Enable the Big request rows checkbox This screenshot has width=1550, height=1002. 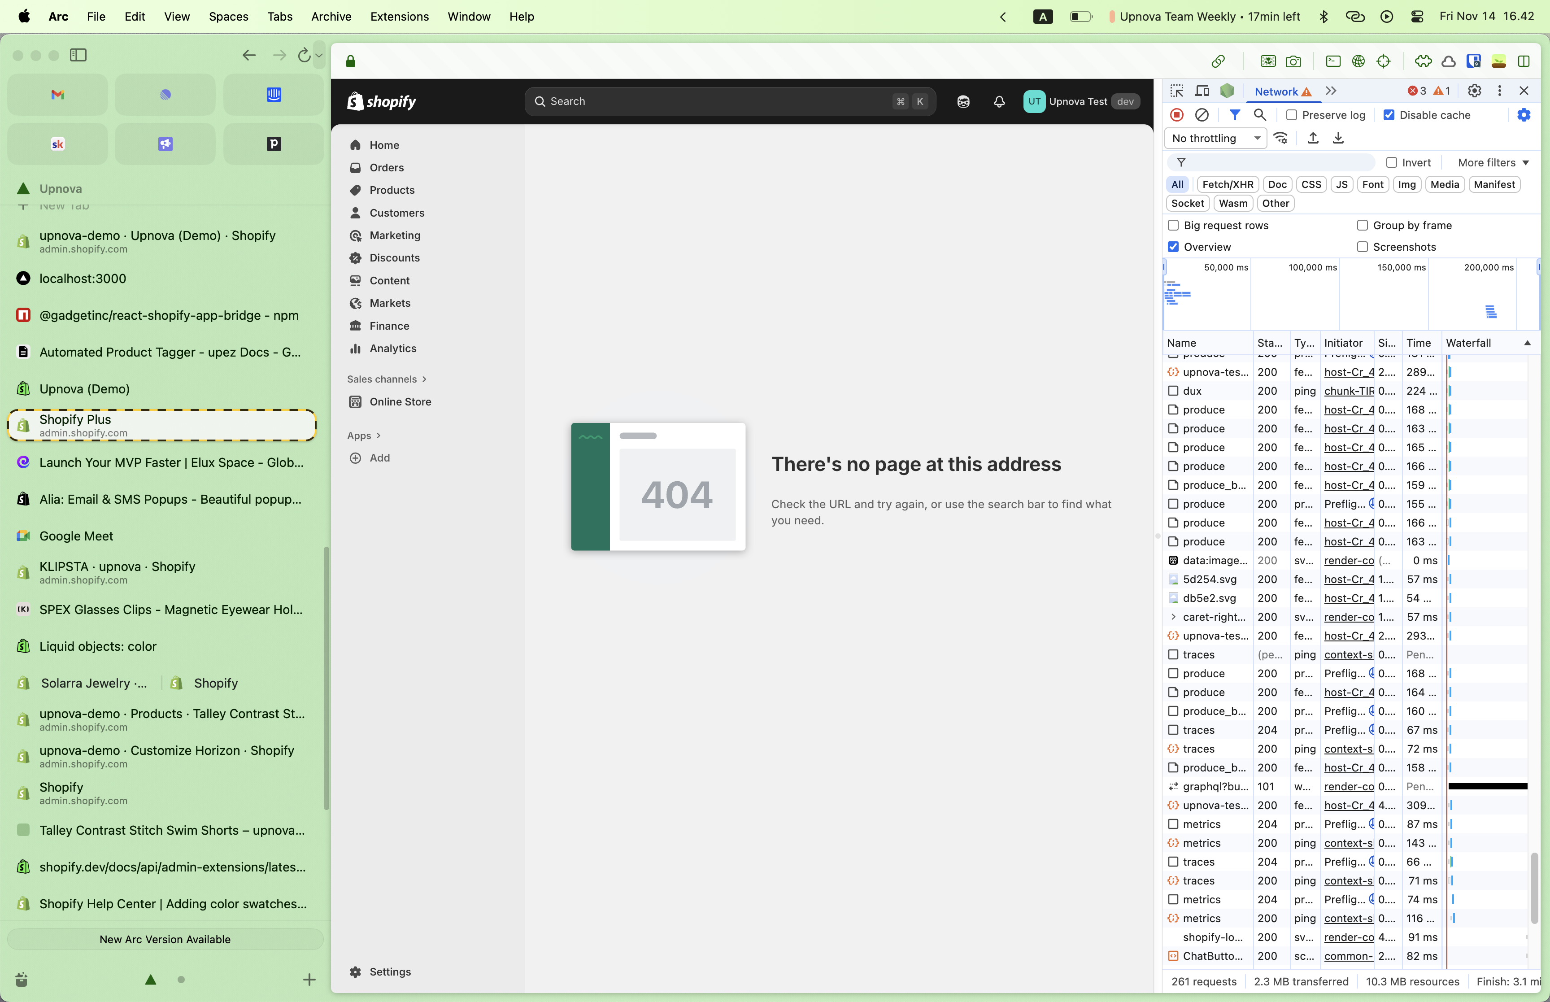[1173, 225]
